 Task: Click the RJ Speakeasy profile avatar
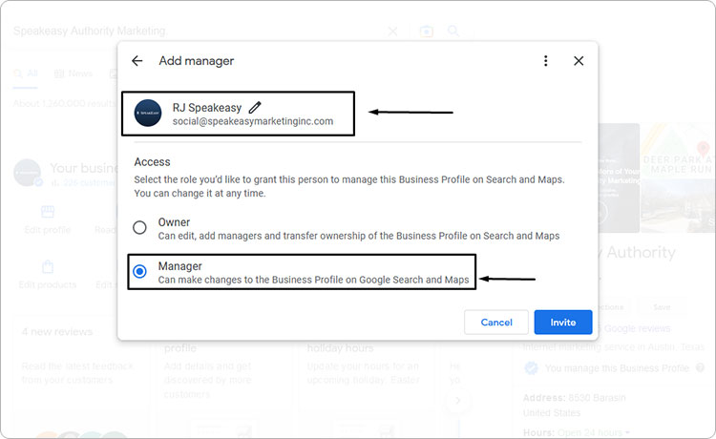[147, 113]
